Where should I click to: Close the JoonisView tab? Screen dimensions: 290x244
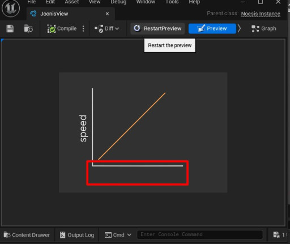click(107, 14)
